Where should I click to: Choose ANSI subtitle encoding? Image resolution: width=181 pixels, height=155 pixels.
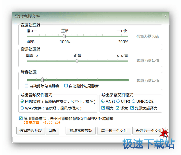tap(103, 101)
